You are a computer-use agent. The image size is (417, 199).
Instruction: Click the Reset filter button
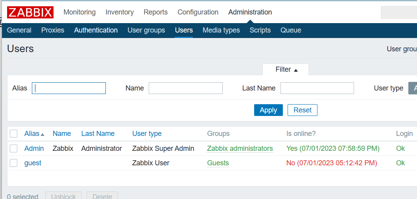tap(303, 110)
